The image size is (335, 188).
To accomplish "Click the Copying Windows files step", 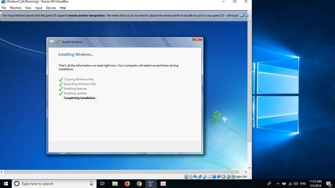I will click(x=79, y=79).
